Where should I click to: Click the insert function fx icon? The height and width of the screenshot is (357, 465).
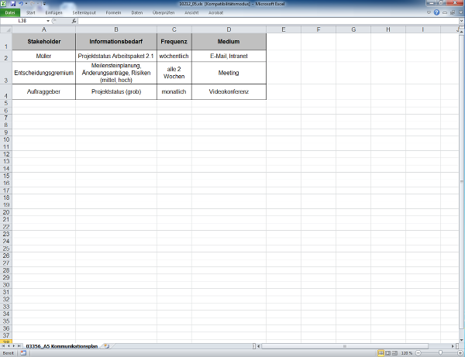click(x=74, y=21)
